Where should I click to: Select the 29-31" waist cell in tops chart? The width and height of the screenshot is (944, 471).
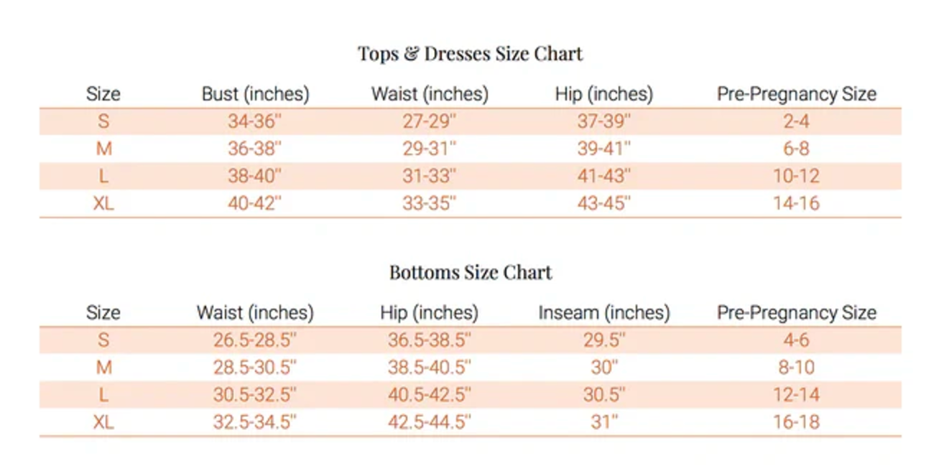coord(430,149)
